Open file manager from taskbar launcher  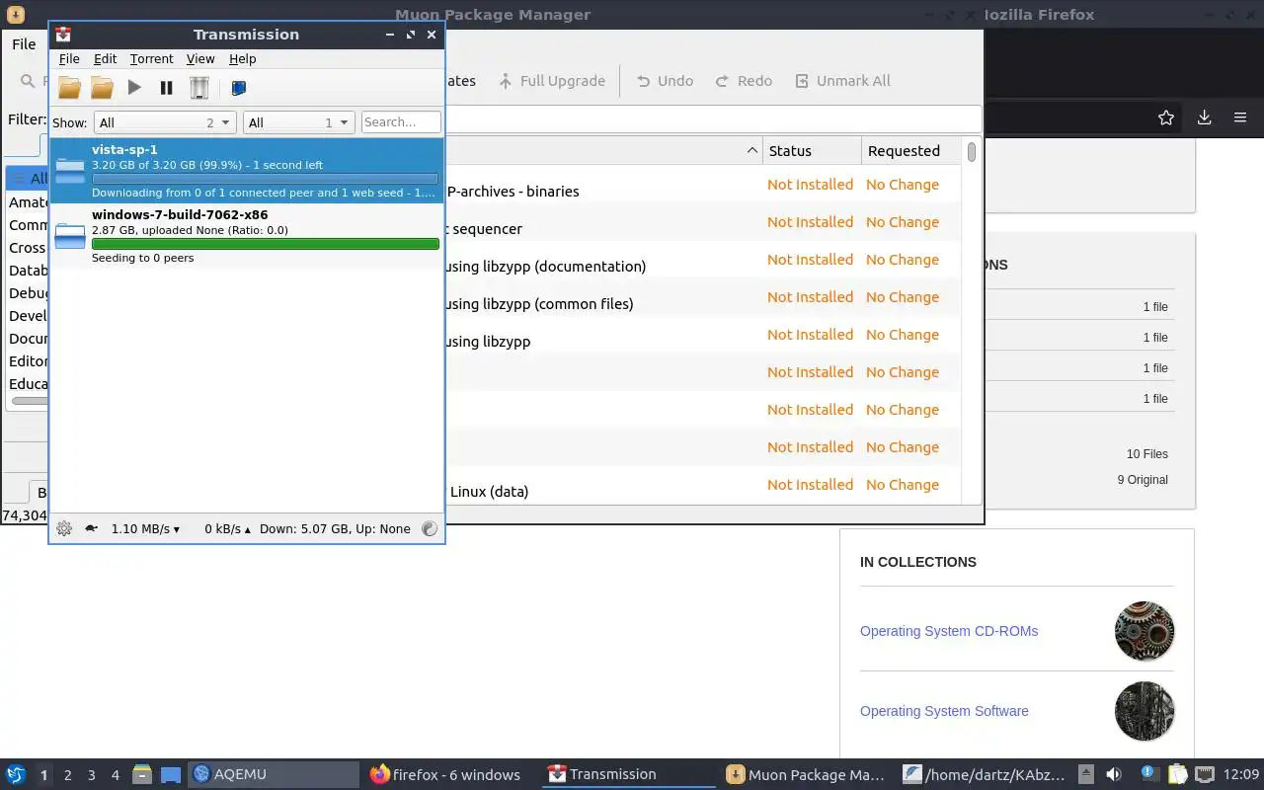click(x=142, y=775)
